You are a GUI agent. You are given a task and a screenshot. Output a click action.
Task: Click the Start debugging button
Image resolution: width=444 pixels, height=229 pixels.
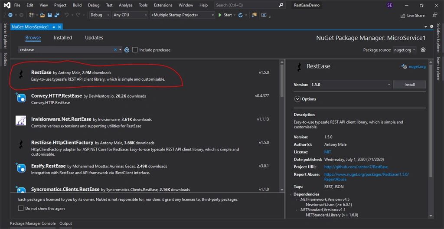point(225,15)
